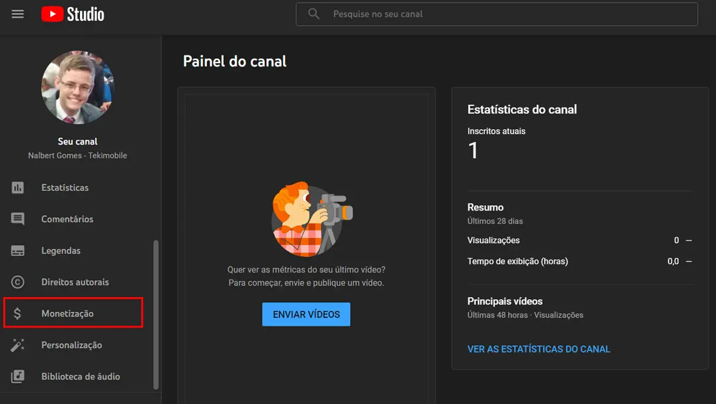Click the search magnifier icon
This screenshot has height=404, width=716.
click(314, 14)
